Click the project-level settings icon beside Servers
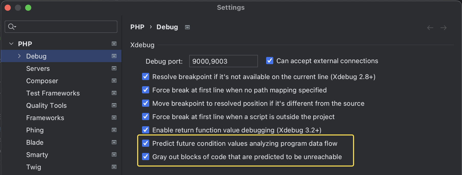The height and width of the screenshot is (175, 462). point(114,68)
